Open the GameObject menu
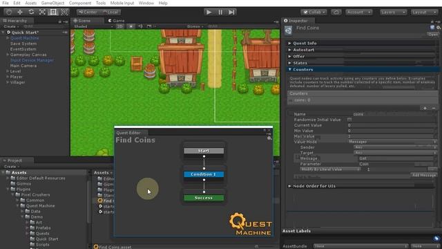 [x=52, y=3]
